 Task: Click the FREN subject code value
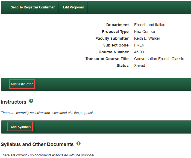pos(139,45)
